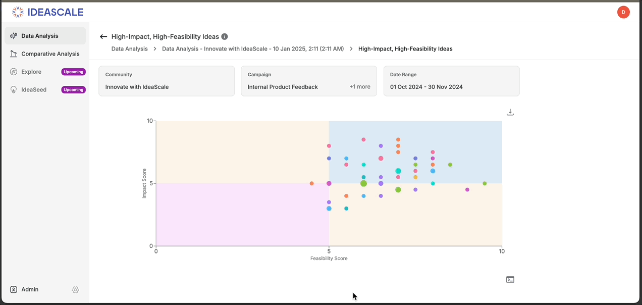
Task: Show additional campaigns via +1 more
Action: pyautogui.click(x=360, y=87)
